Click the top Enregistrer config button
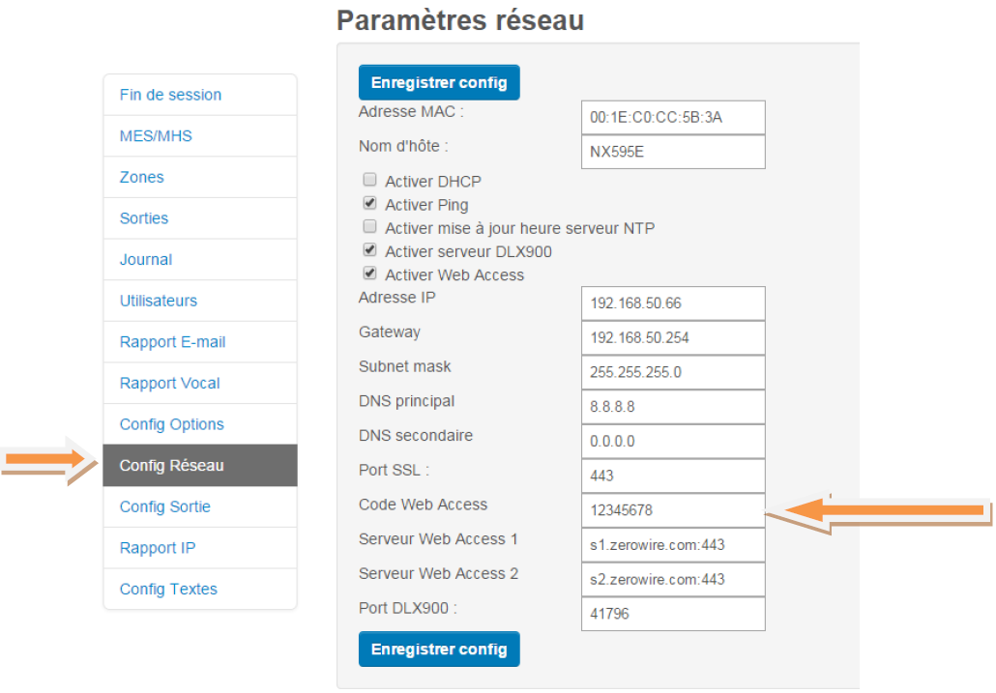The image size is (996, 693). click(439, 82)
